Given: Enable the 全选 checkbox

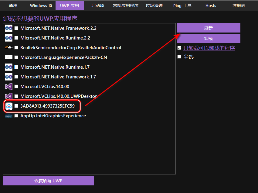Looking at the screenshot, I should click(x=179, y=57).
